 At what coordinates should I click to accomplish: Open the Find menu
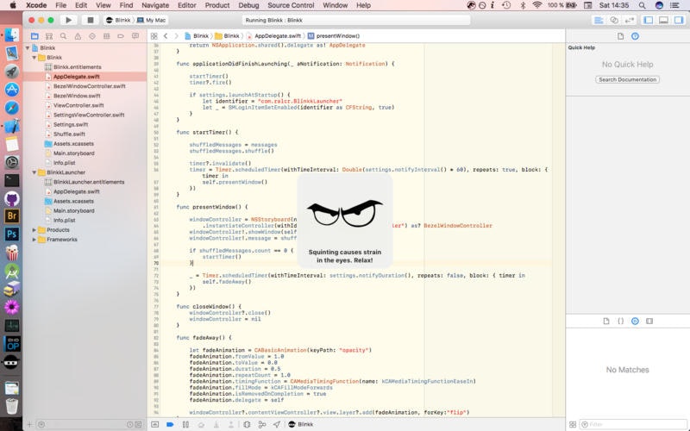point(126,5)
